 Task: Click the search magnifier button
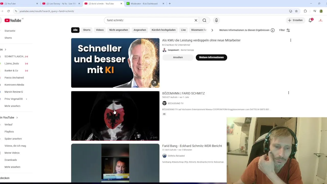point(204,20)
